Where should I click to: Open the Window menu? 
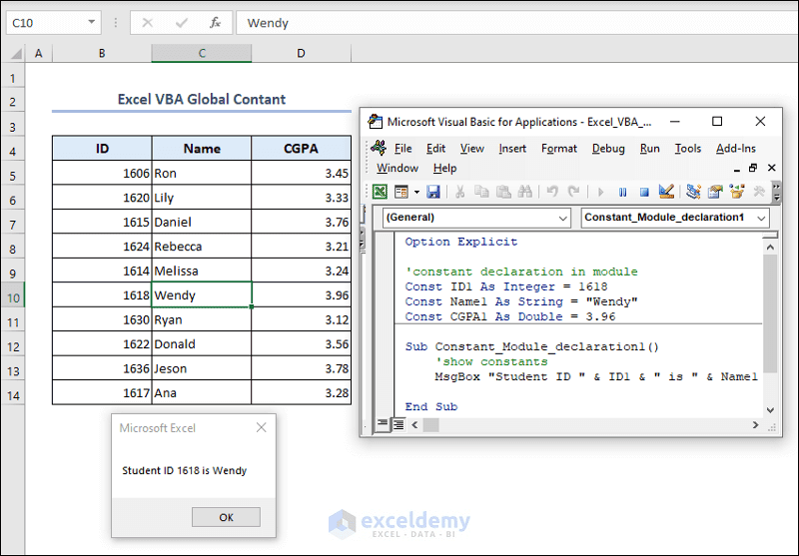point(398,168)
